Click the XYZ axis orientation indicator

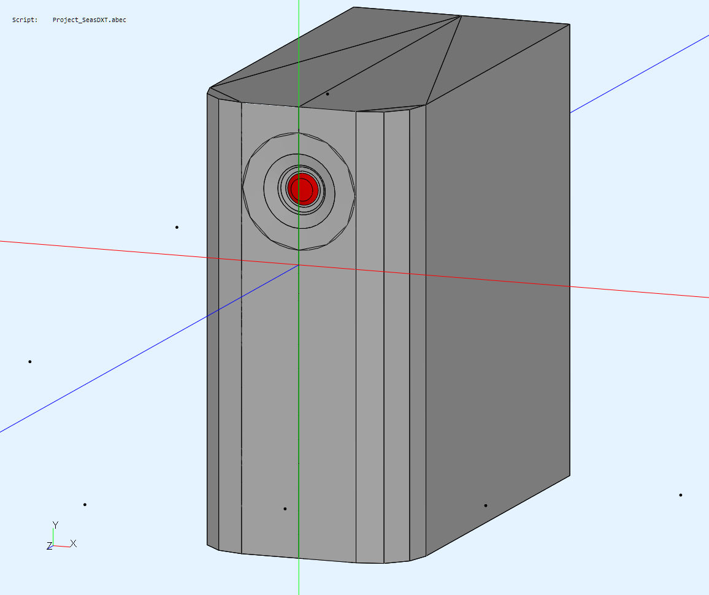pos(61,536)
